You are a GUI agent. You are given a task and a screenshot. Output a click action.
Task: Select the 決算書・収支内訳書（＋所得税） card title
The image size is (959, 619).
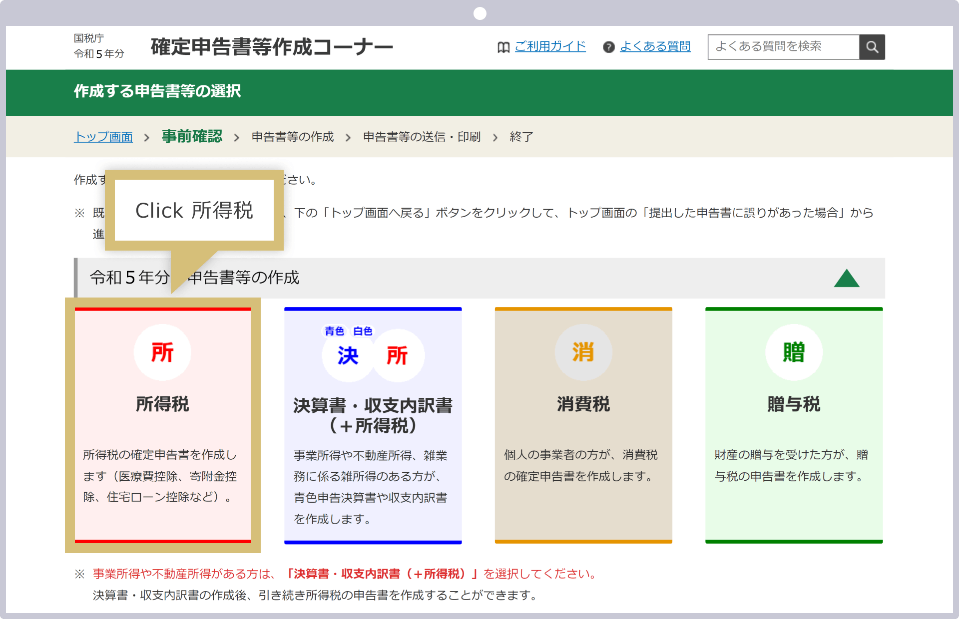[x=373, y=415]
